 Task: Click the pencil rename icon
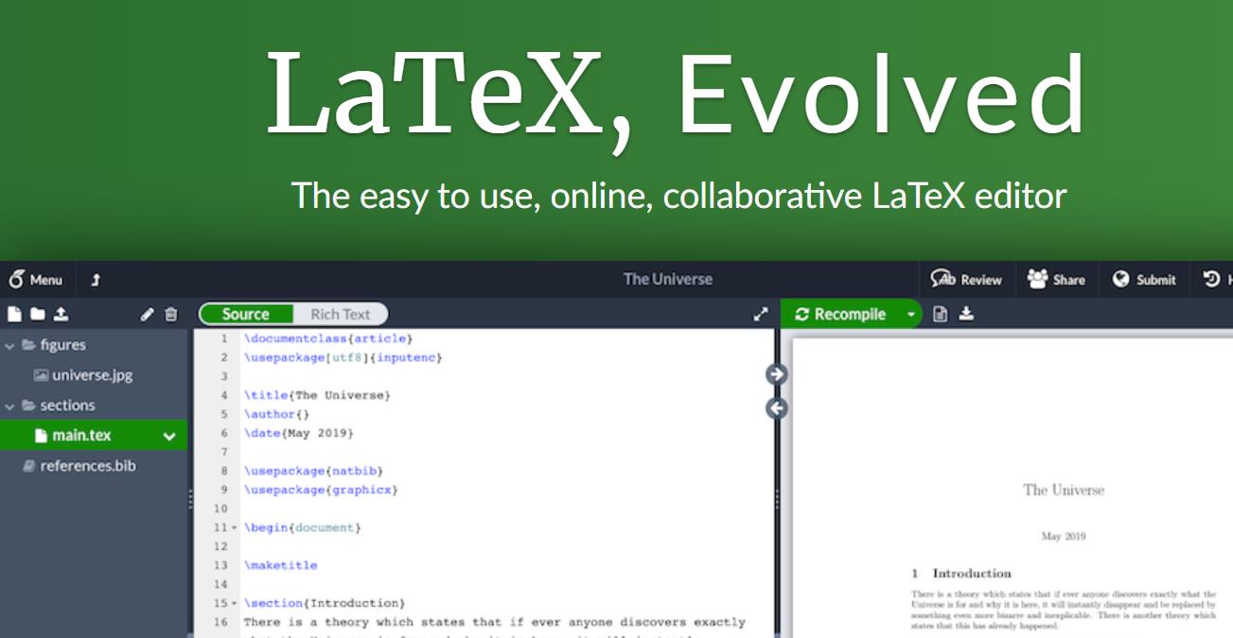point(147,315)
